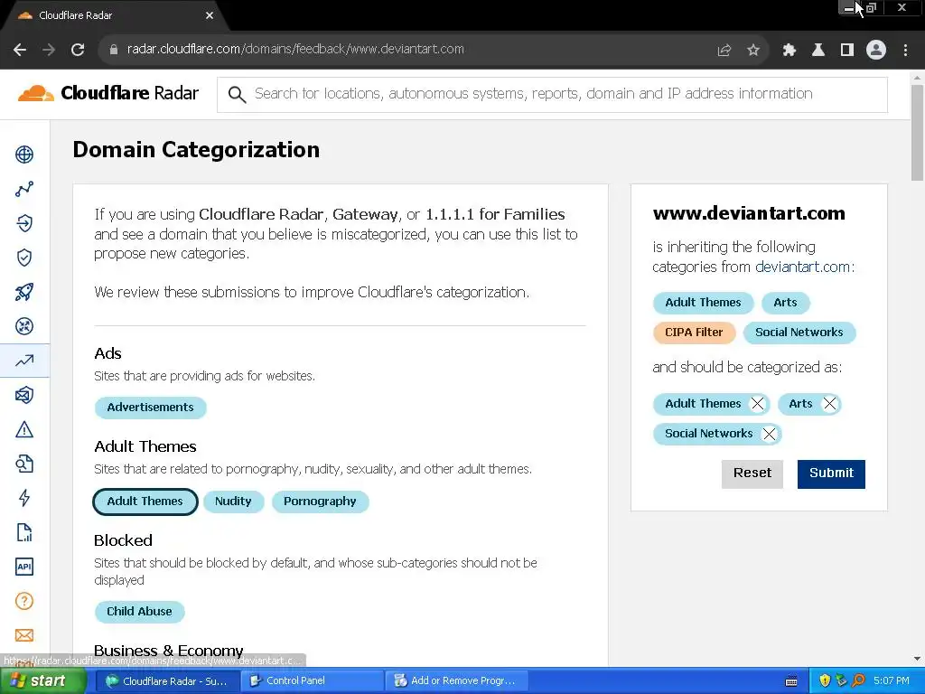925x694 pixels.
Task: Remove Social Networks from proposed categories
Action: [770, 434]
